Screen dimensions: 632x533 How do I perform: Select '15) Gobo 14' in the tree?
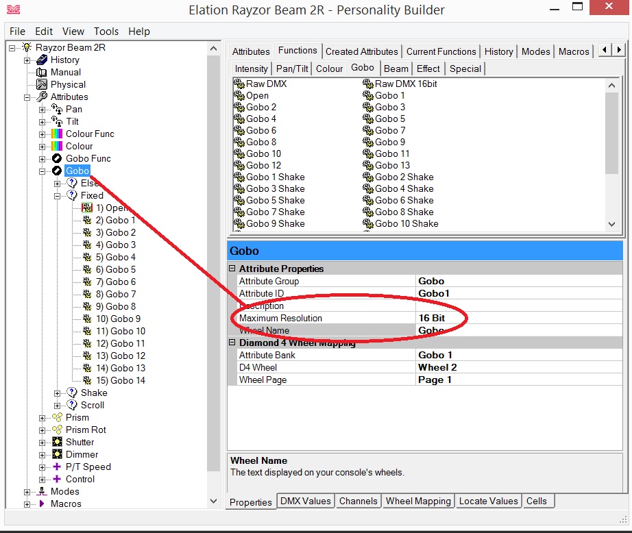tap(121, 381)
